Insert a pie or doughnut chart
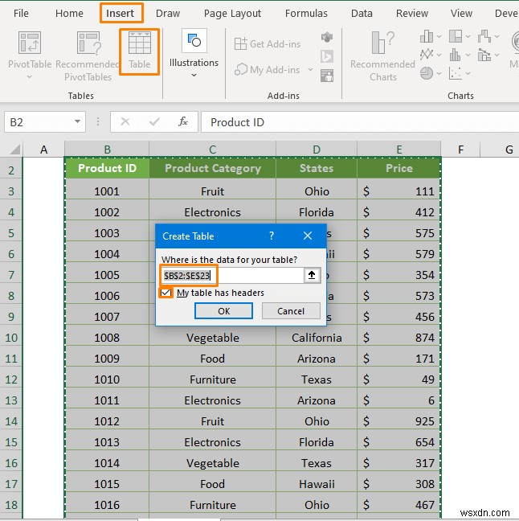The height and width of the screenshot is (521, 519). (427, 73)
